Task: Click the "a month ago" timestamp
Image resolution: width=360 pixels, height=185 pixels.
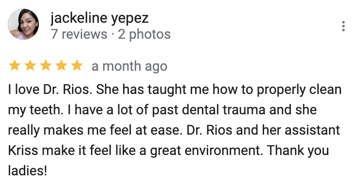Action: [x=129, y=66]
